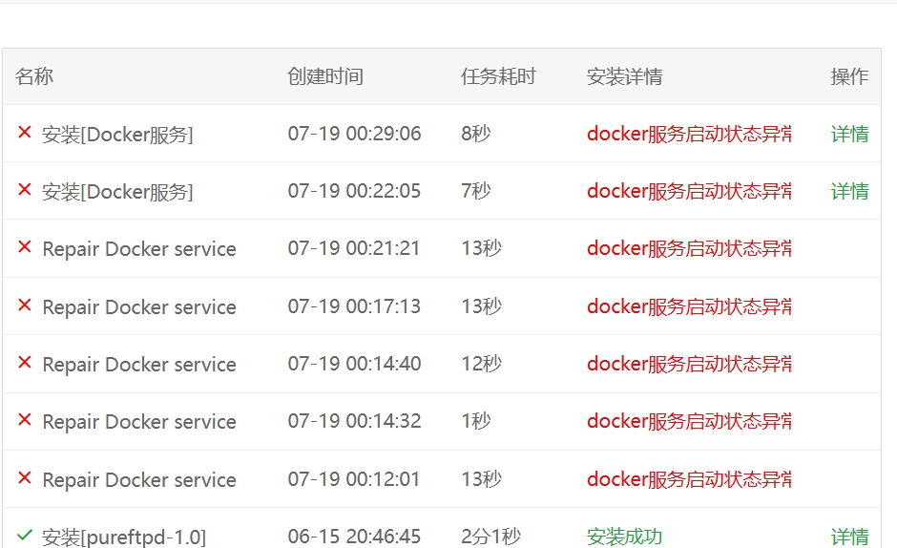Click the failed icon for the 00:21:21 Repair Docker service
The image size is (897, 548).
[x=25, y=247]
